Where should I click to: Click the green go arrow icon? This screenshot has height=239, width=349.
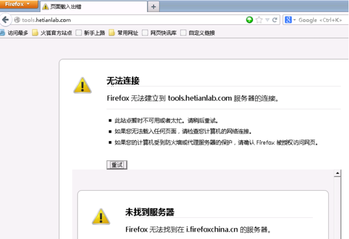coord(250,20)
